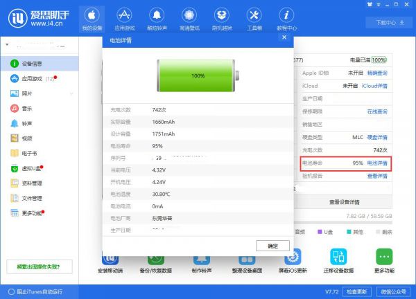Open 我的设备 in the top toolbar
The height and width of the screenshot is (299, 416).
[92, 19]
